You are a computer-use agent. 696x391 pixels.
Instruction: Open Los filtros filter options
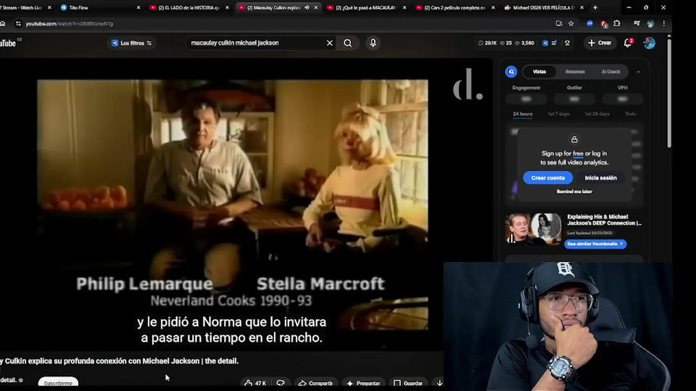(132, 43)
